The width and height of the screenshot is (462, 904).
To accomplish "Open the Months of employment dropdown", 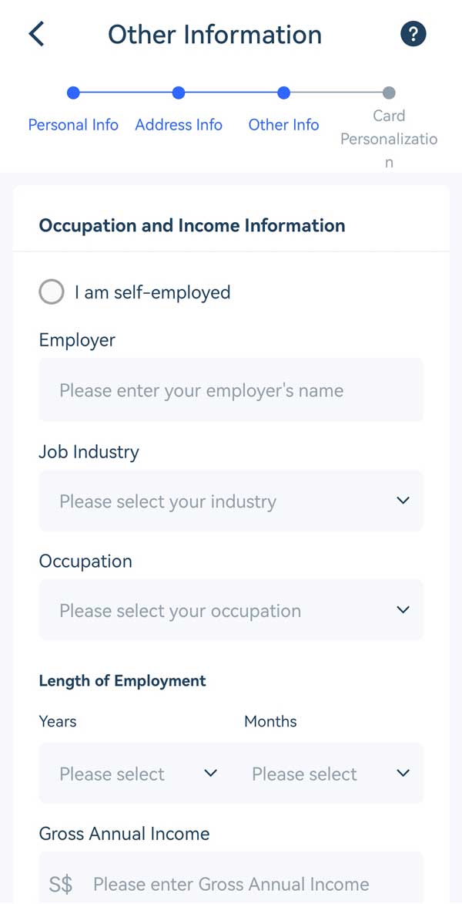I will click(x=330, y=774).
